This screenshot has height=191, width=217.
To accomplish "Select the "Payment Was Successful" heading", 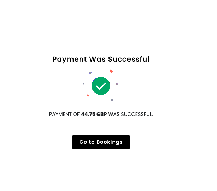I will click(101, 59).
